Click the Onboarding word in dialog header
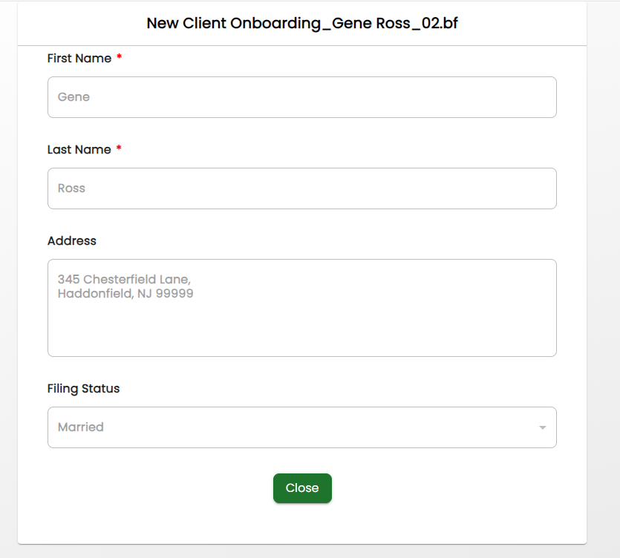Viewport: 620px width, 558px height. coord(275,24)
